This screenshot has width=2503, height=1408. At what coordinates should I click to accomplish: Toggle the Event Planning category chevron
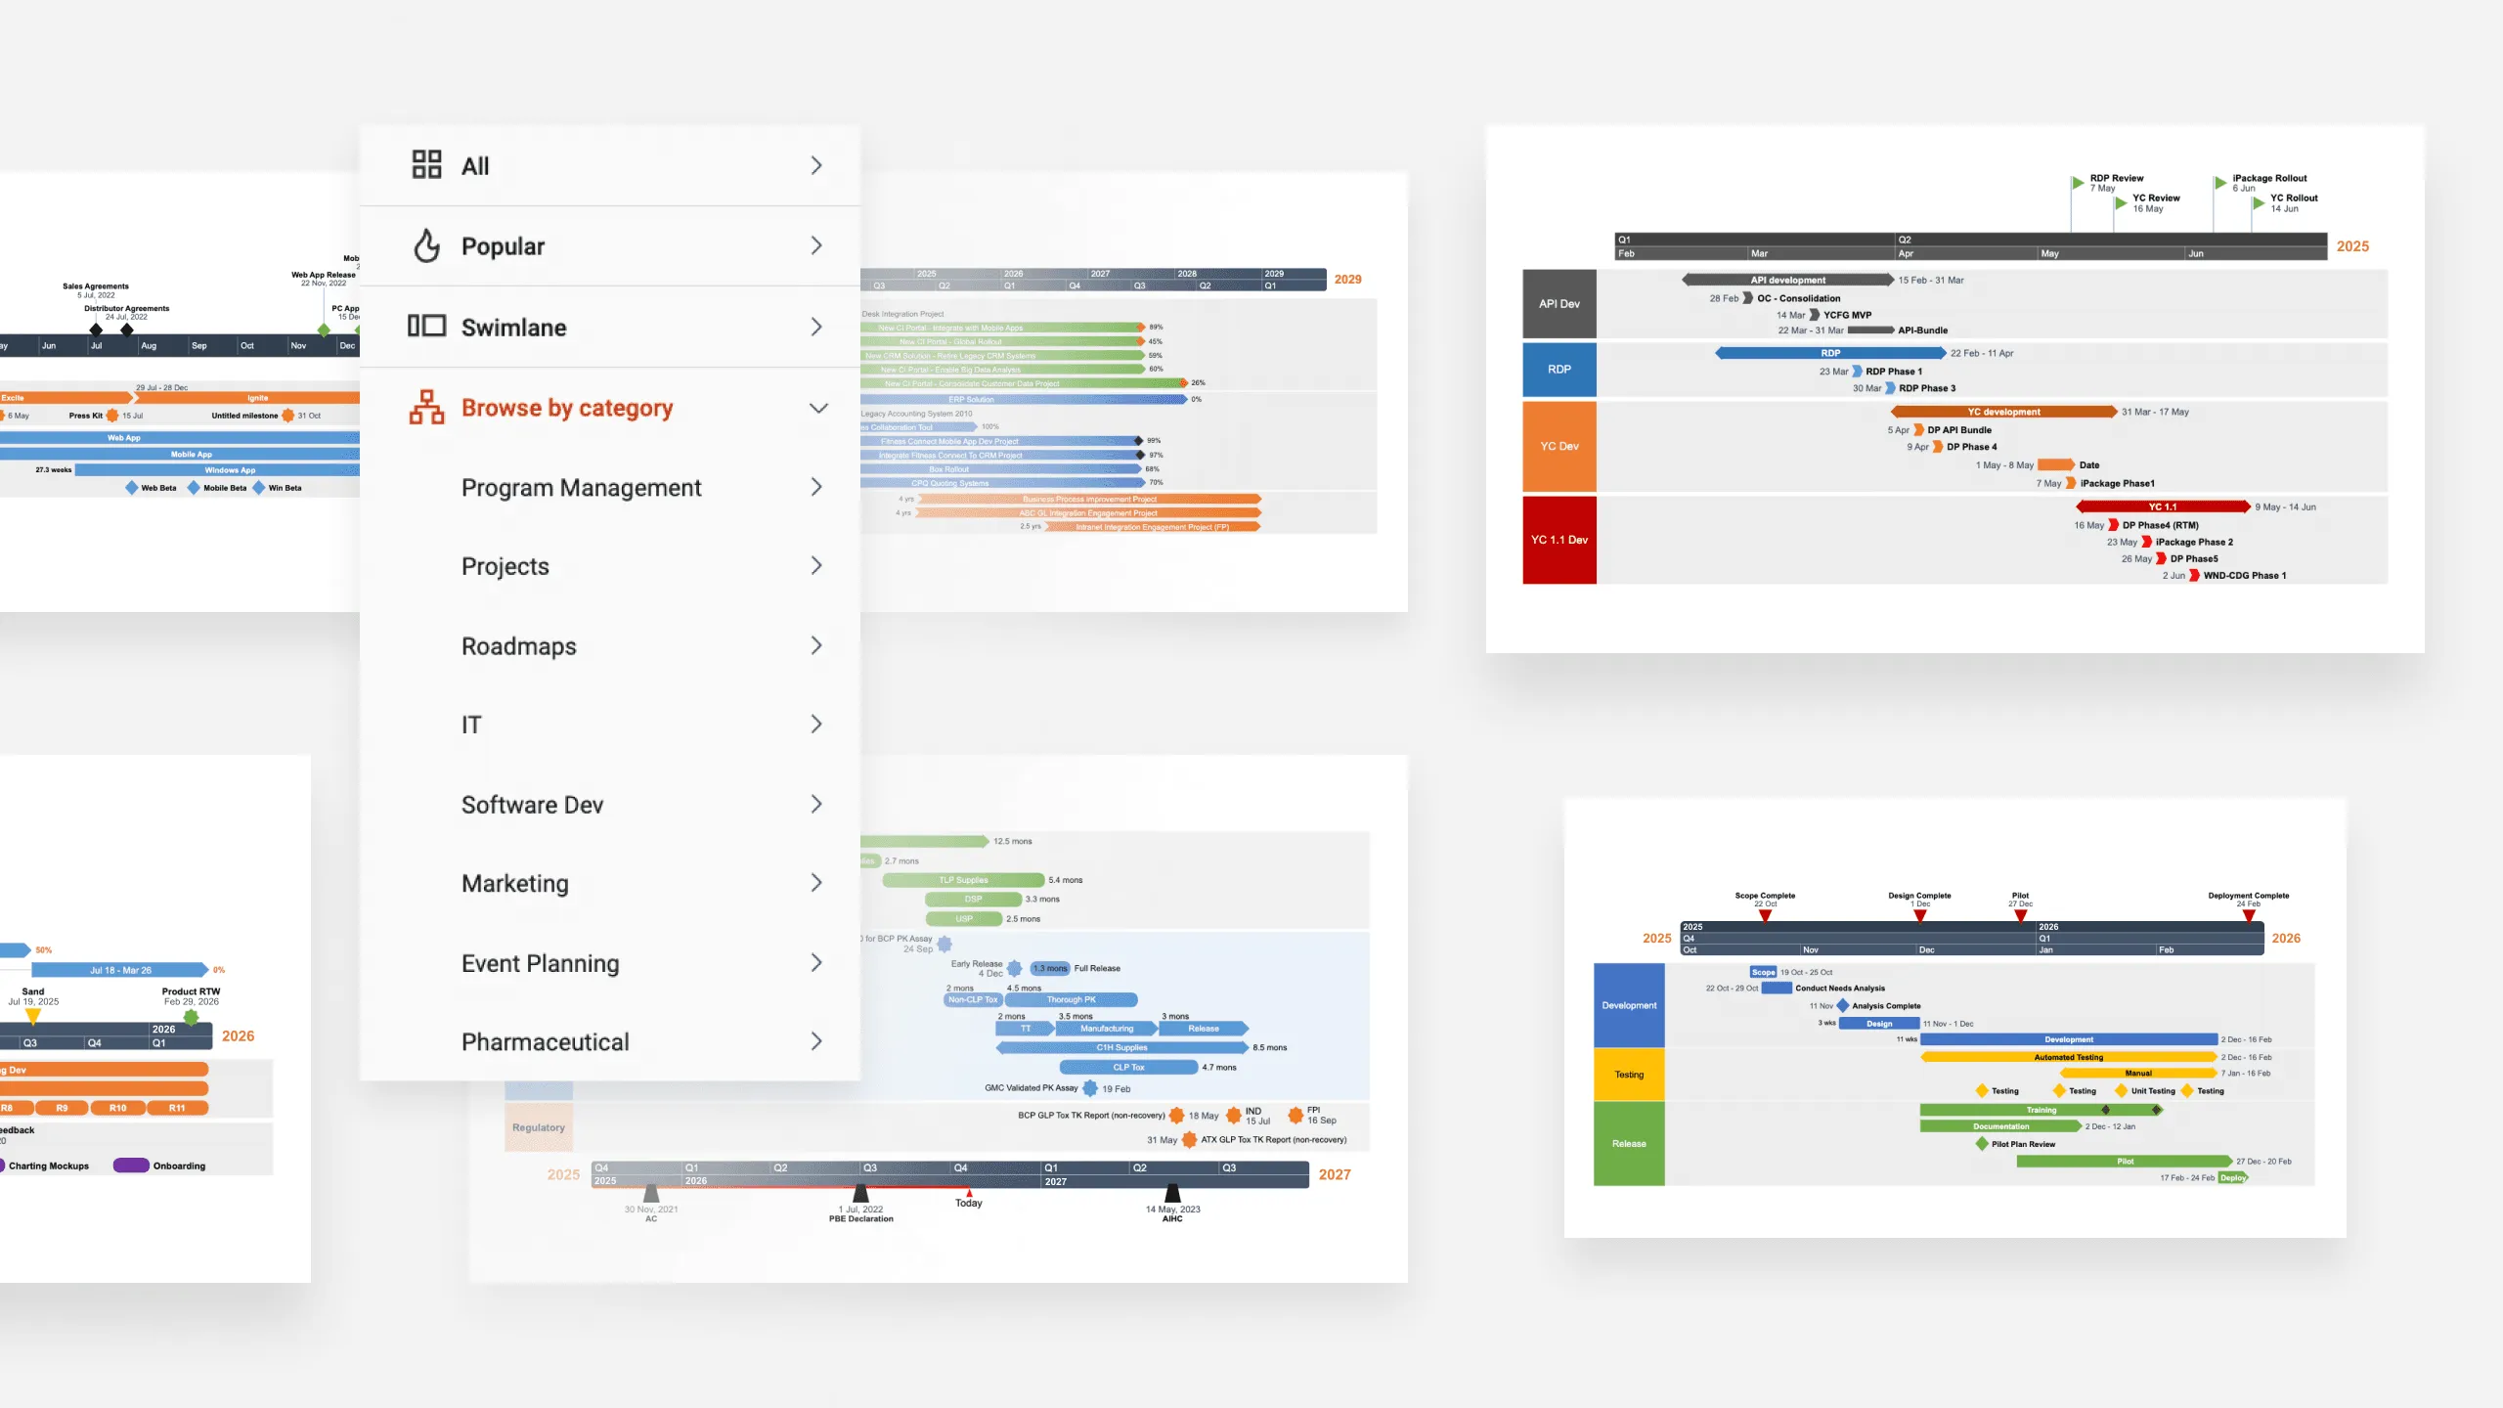(816, 963)
